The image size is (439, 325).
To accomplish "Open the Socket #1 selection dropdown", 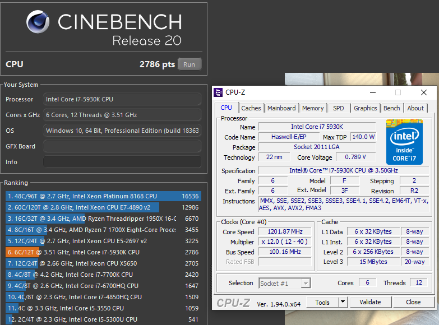I will 284,284.
